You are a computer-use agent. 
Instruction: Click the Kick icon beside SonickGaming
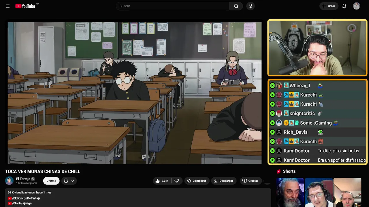(x=272, y=123)
